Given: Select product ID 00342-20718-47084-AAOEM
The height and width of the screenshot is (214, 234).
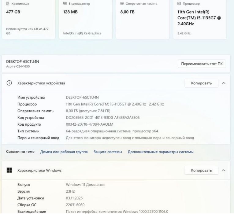Looking at the screenshot, I should (x=90, y=124).
